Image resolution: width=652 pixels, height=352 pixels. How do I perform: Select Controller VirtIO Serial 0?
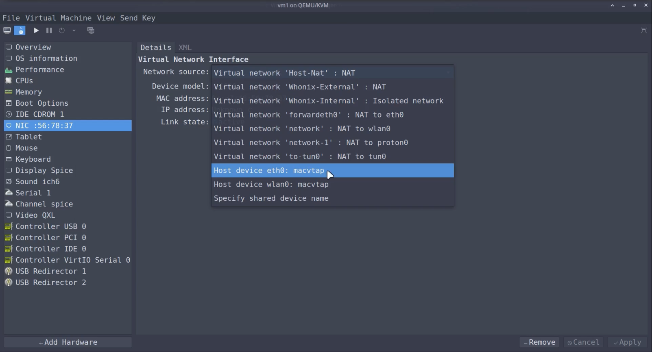68,260
